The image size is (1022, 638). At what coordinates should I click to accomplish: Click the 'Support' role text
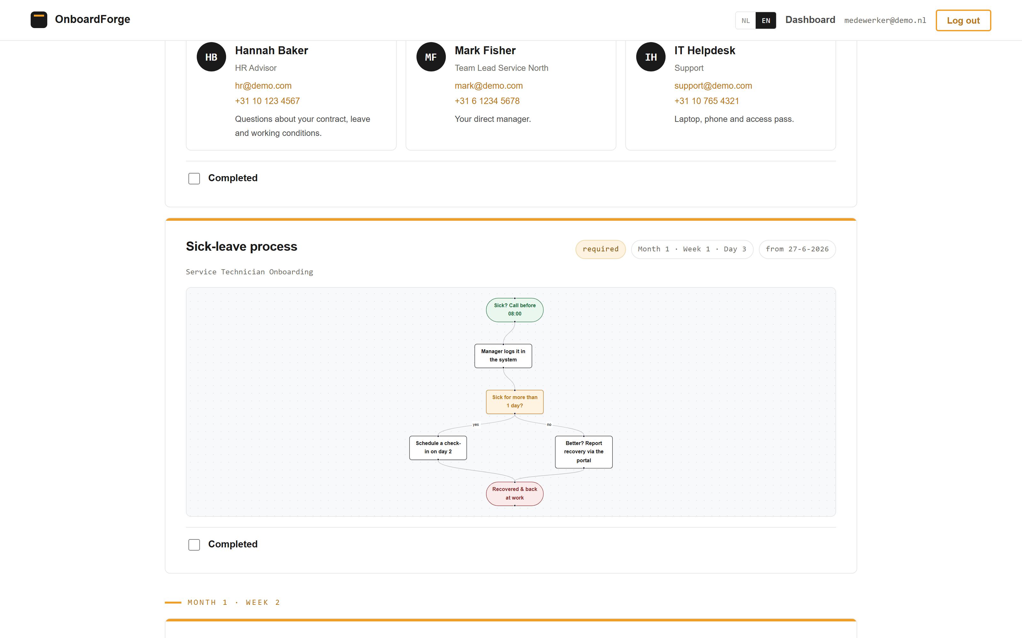(689, 68)
